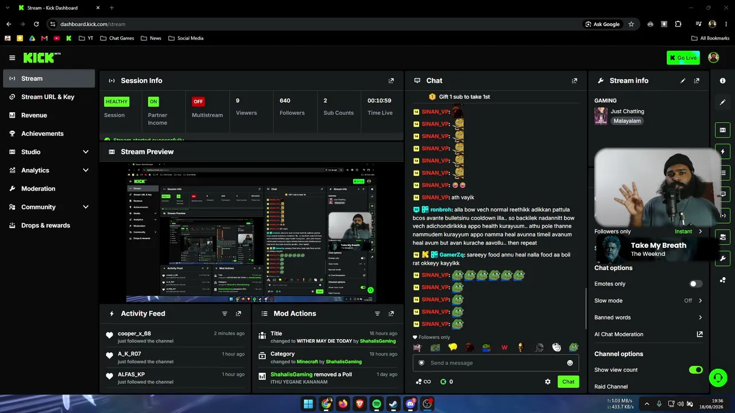The height and width of the screenshot is (413, 735).
Task: Click Raid Channel option
Action: pos(611,387)
